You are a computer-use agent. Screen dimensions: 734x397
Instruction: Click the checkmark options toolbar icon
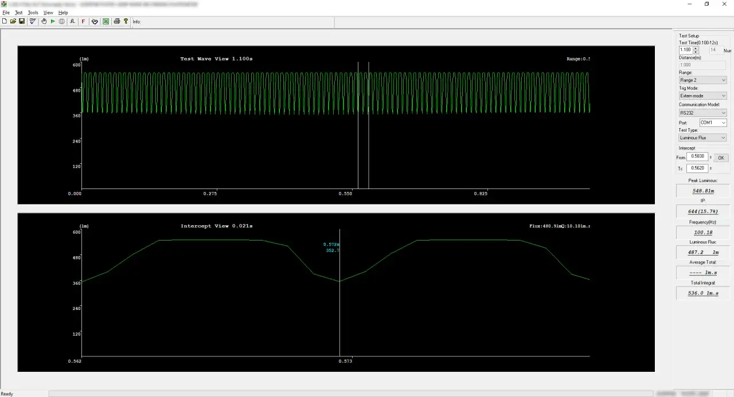[33, 21]
